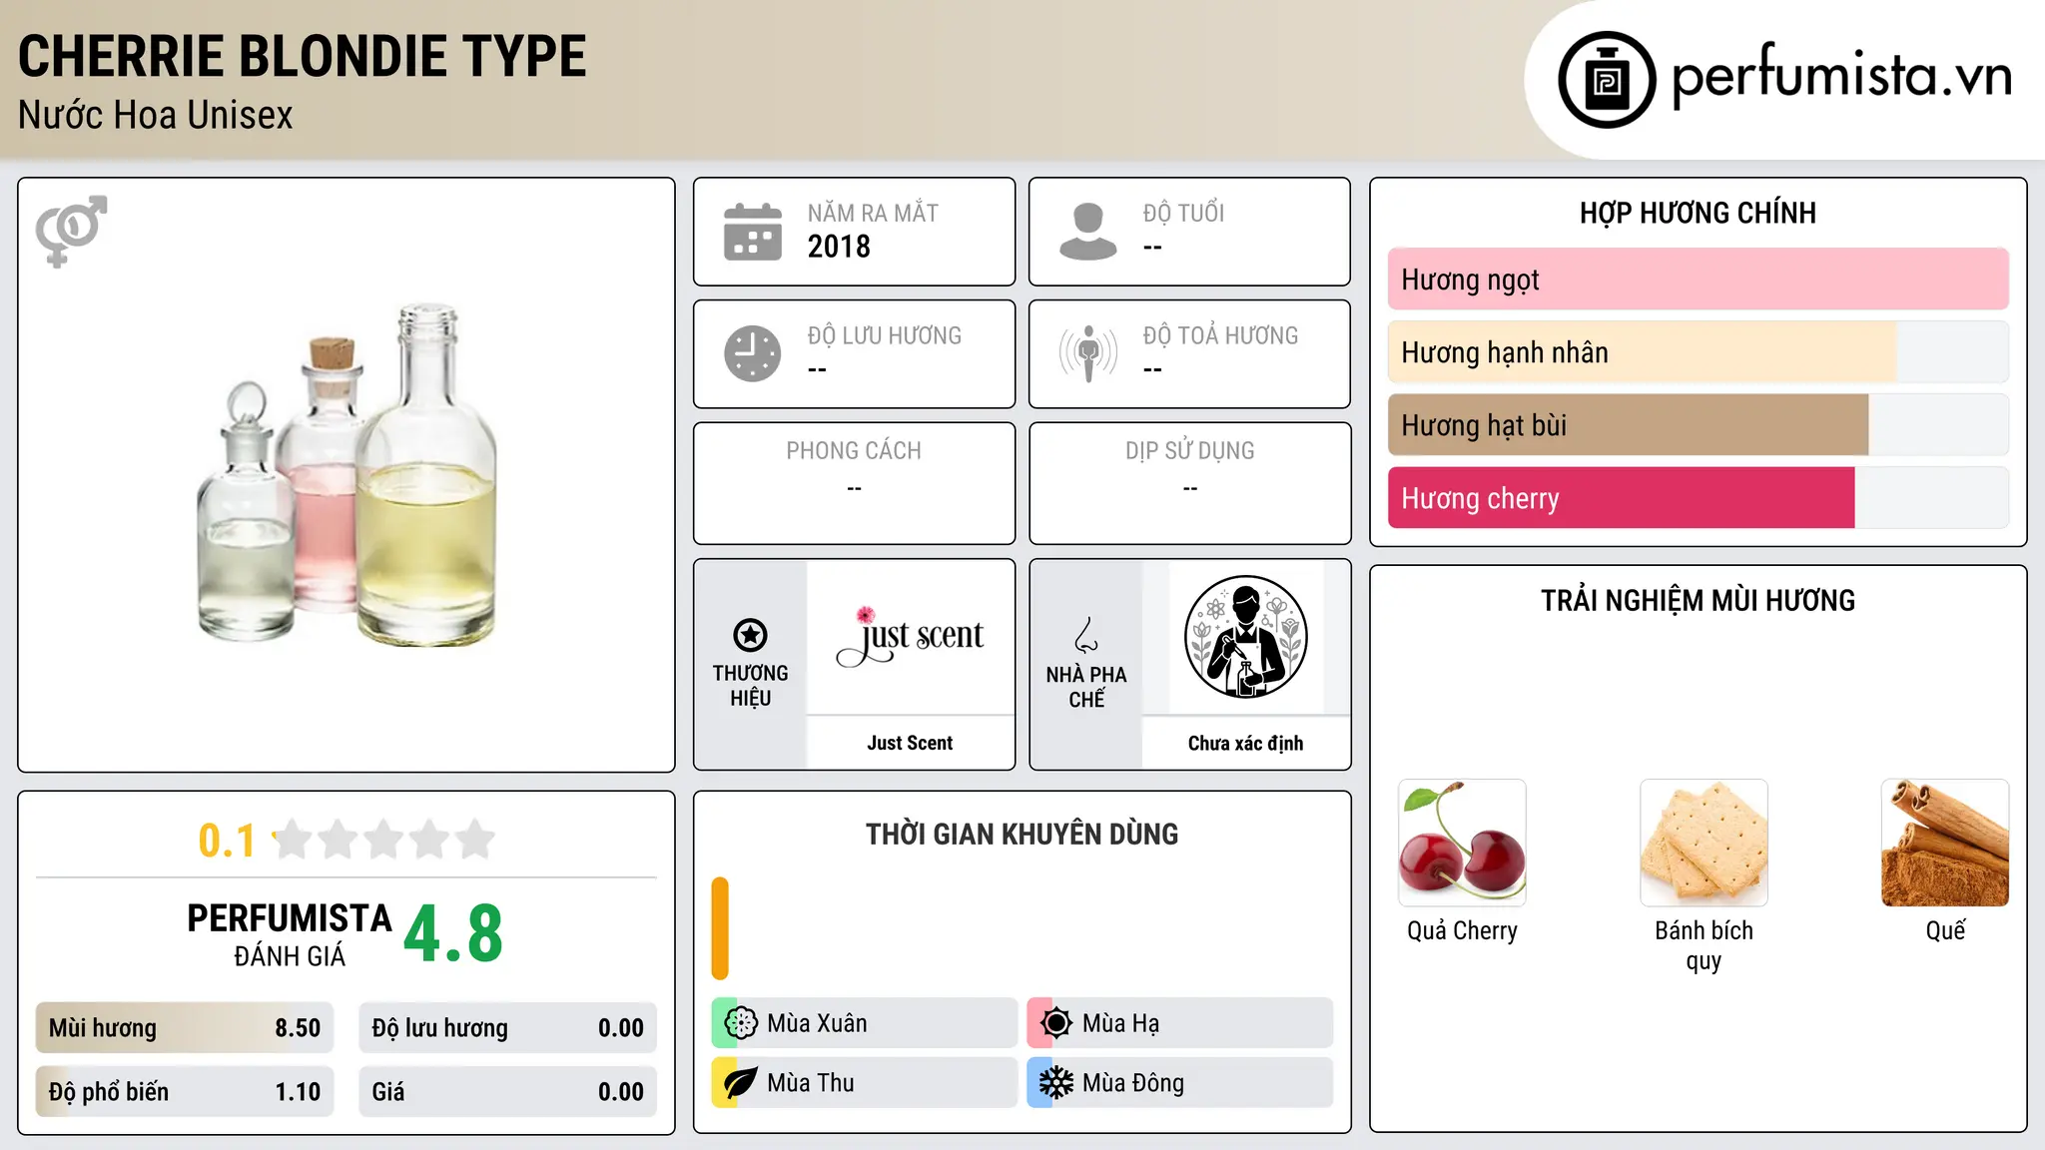Click the star badge icon above Thương hiệu

(750, 635)
